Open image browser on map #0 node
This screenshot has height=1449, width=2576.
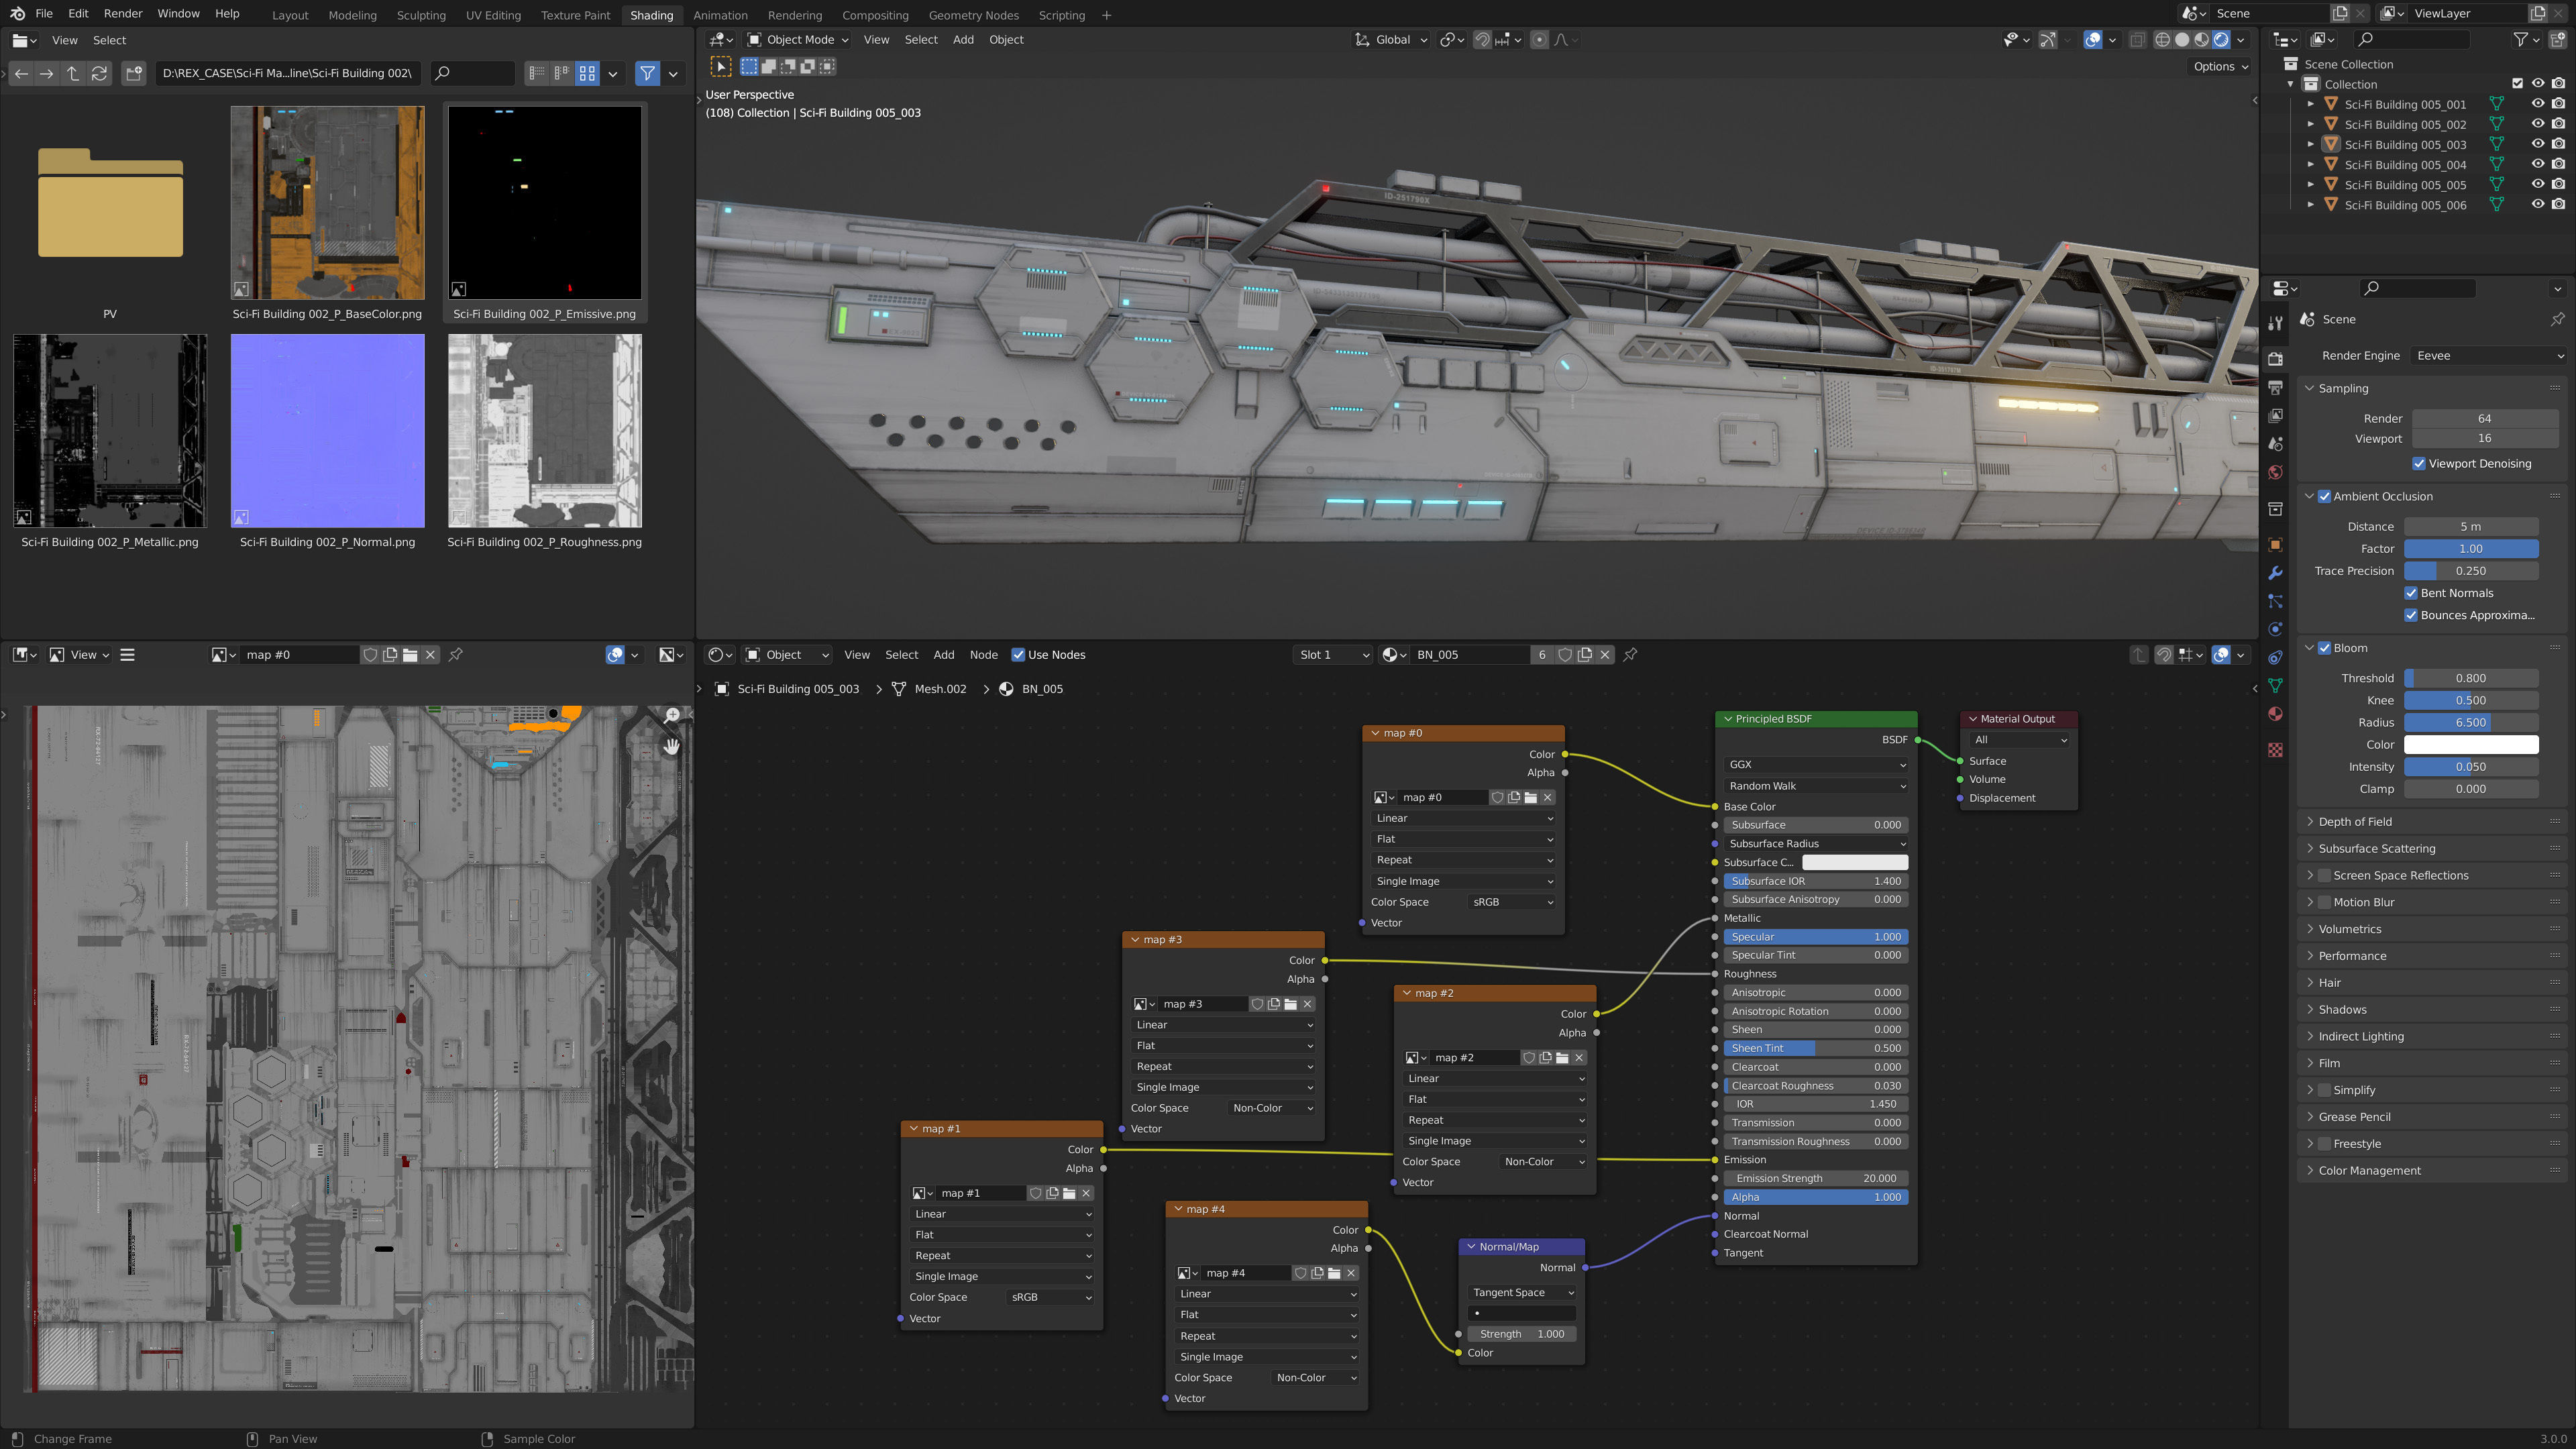pos(1385,797)
